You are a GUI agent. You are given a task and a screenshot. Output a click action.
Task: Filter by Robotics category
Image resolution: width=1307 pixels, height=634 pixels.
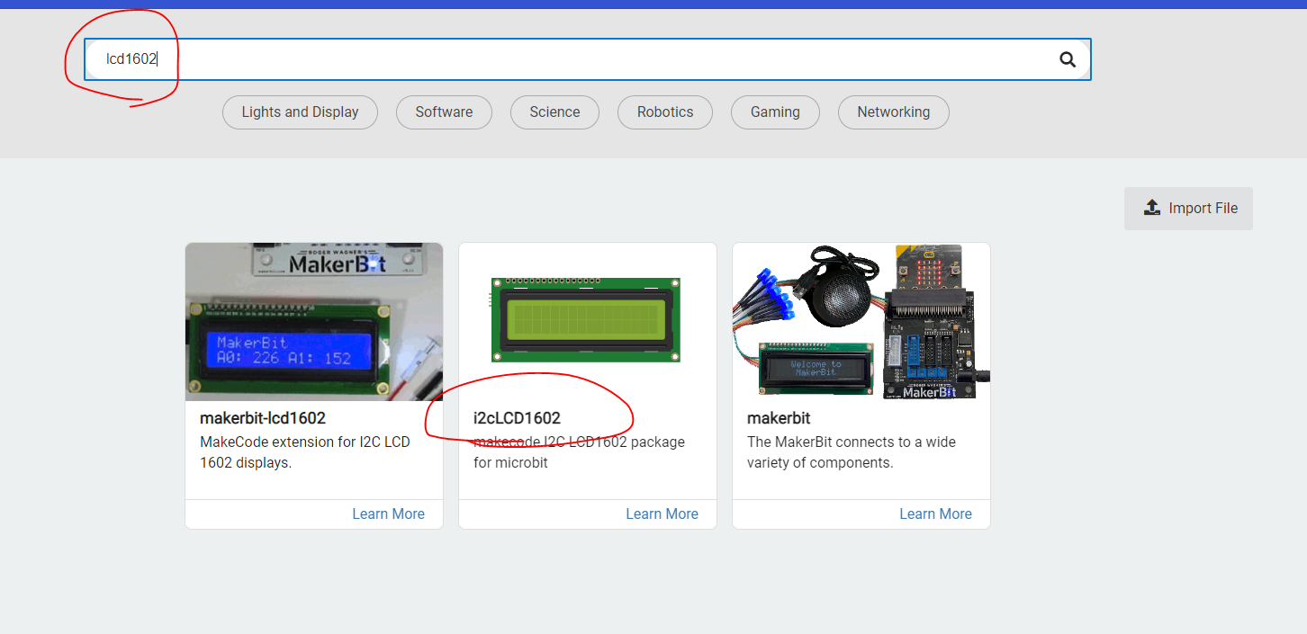click(x=665, y=112)
